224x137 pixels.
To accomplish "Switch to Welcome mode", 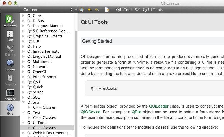I will [x=10, y=21].
